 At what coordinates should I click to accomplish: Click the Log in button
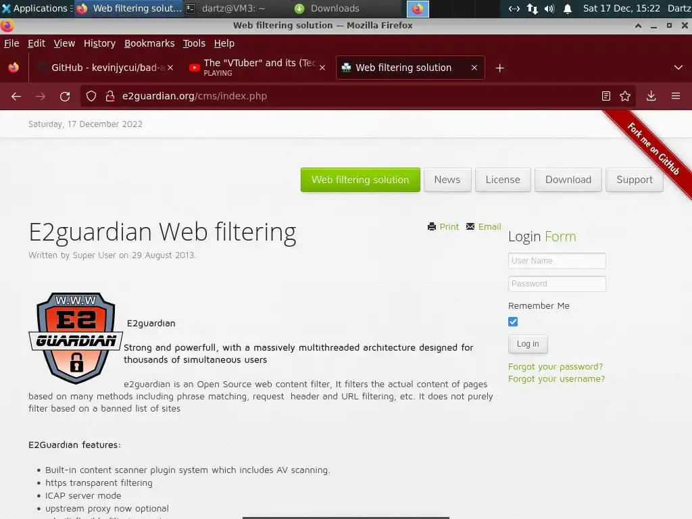coord(528,344)
